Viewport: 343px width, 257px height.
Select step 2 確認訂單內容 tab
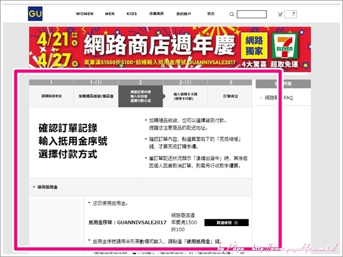pyautogui.click(x=141, y=93)
